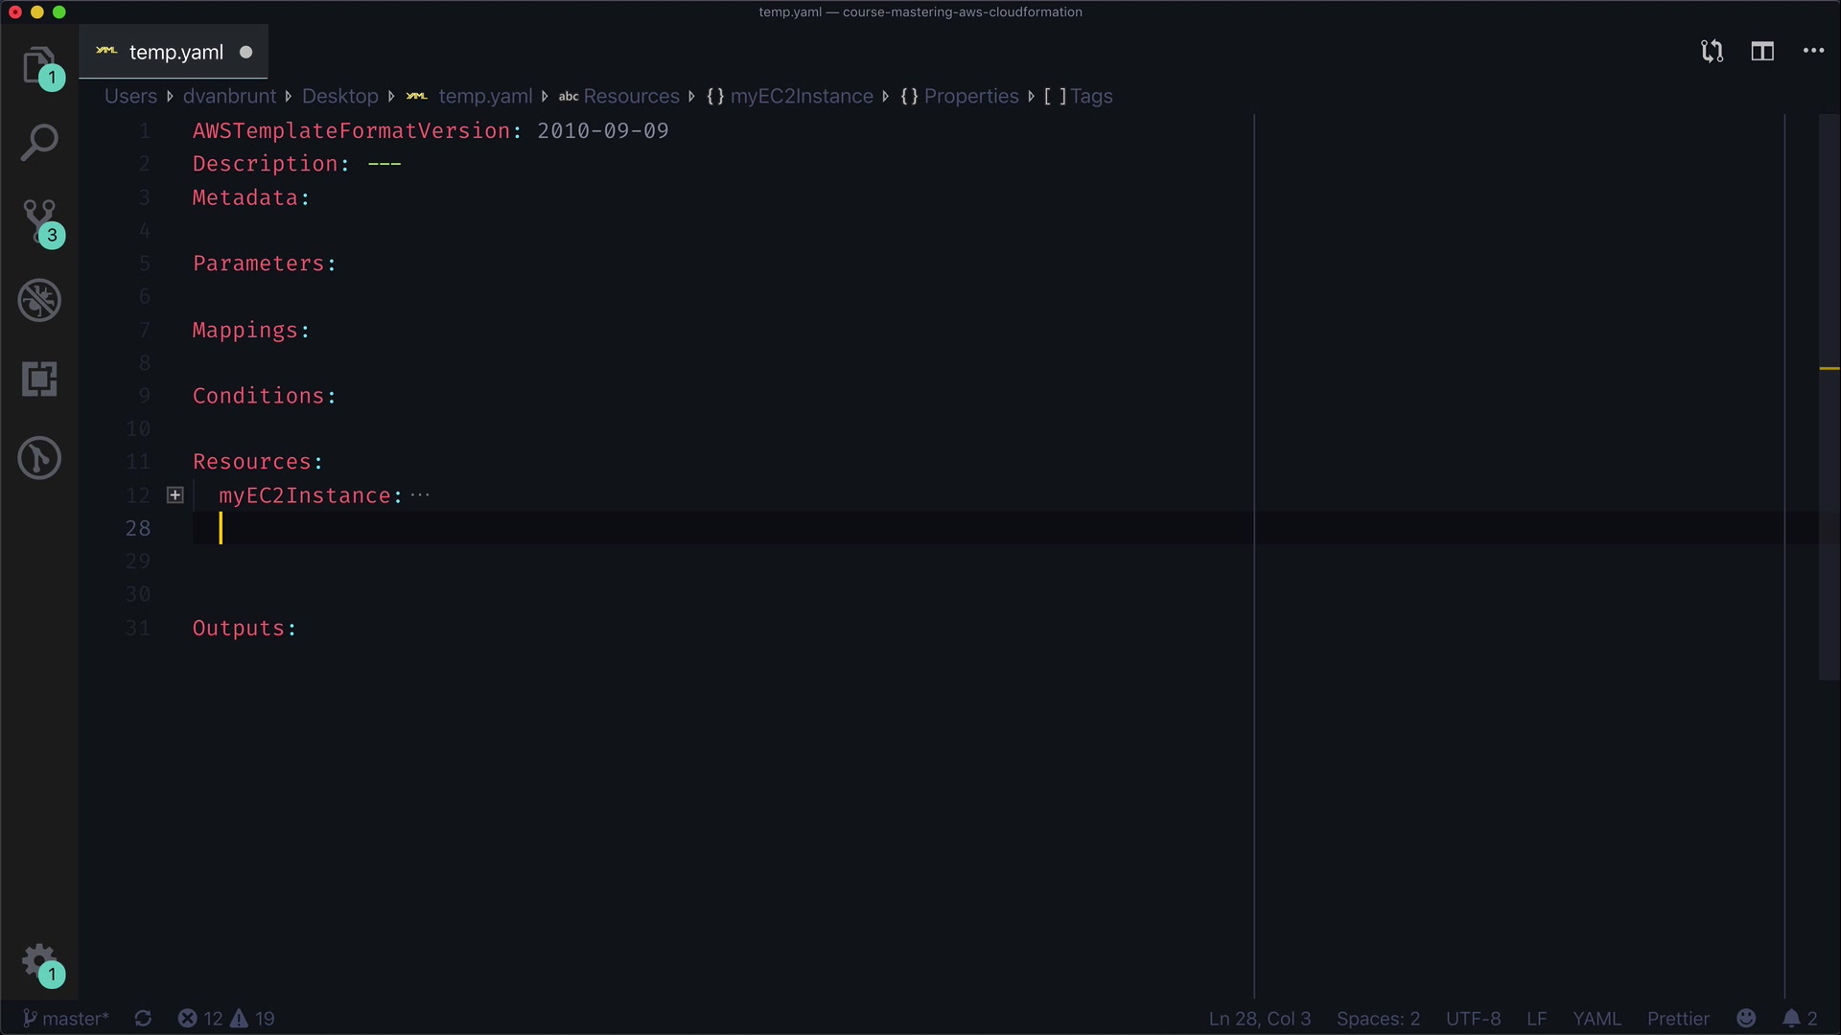The height and width of the screenshot is (1035, 1841).
Task: Click the master branch in status bar
Action: pos(66,1018)
